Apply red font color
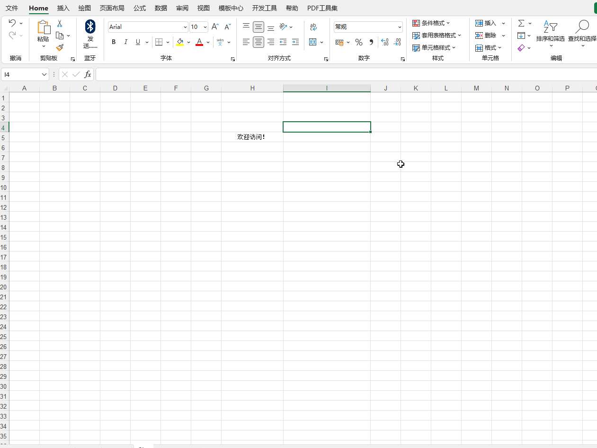The height and width of the screenshot is (448, 597). [x=199, y=42]
